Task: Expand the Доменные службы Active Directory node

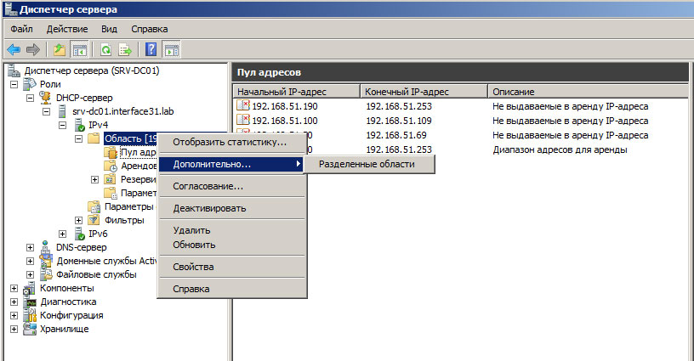Action: click(x=30, y=261)
